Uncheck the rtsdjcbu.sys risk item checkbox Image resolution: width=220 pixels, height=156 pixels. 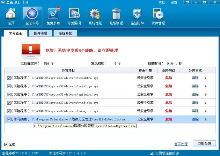coord(9,103)
